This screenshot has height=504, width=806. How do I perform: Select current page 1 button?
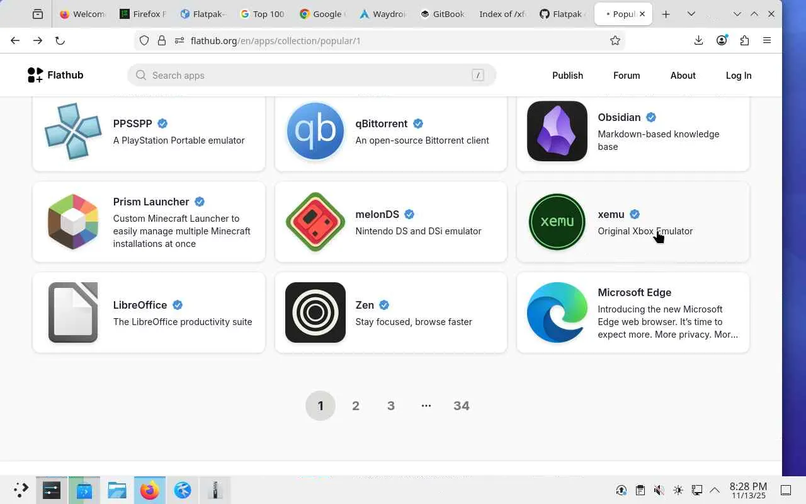click(321, 406)
